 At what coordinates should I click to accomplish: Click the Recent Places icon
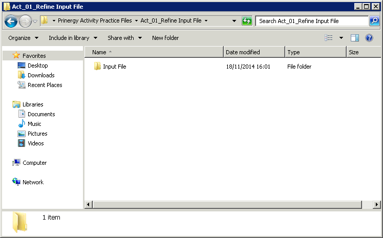(x=22, y=84)
